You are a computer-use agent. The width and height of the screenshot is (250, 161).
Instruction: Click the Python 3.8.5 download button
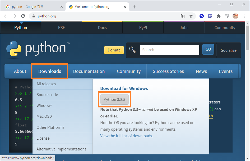[114, 99]
